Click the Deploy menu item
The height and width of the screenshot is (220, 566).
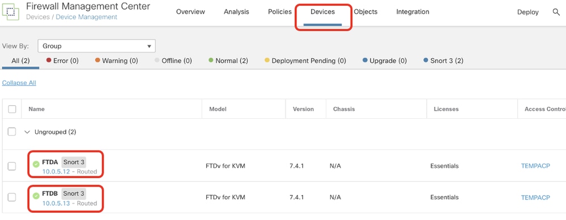click(x=527, y=12)
